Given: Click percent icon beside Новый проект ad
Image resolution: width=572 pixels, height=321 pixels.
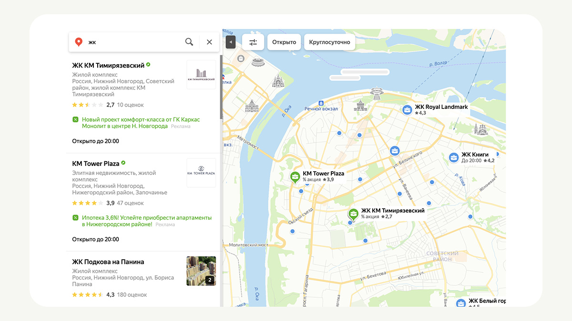Looking at the screenshot, I should tap(75, 119).
